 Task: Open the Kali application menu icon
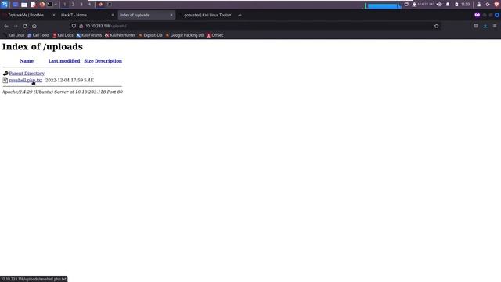(5, 5)
